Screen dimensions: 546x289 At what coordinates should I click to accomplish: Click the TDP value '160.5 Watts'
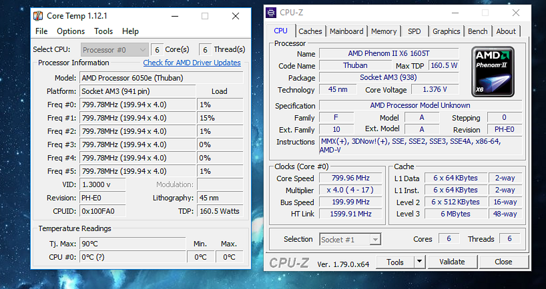coord(220,211)
